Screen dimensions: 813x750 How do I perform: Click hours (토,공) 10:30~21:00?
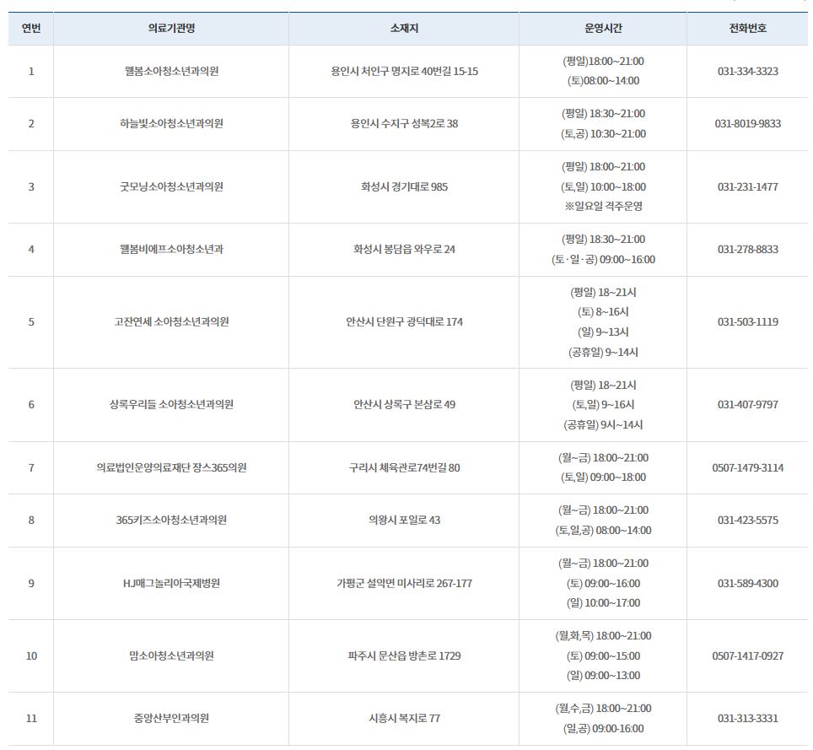point(603,134)
